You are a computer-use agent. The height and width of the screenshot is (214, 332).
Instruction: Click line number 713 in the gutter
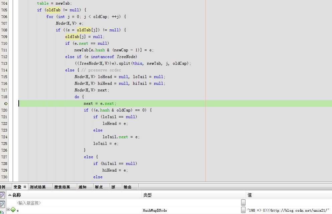[x=4, y=63]
